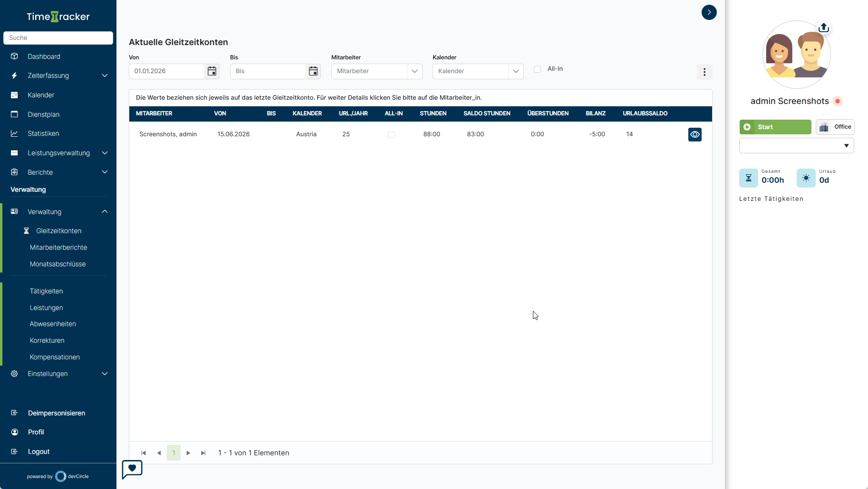Open Korrekturen in the sidebar
The image size is (868, 489).
(x=47, y=340)
